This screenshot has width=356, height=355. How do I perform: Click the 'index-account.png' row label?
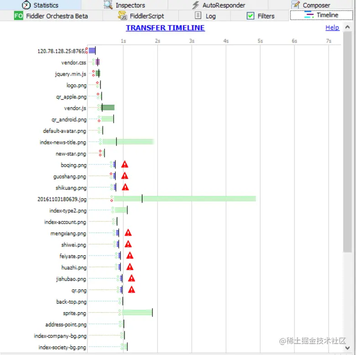(65, 222)
